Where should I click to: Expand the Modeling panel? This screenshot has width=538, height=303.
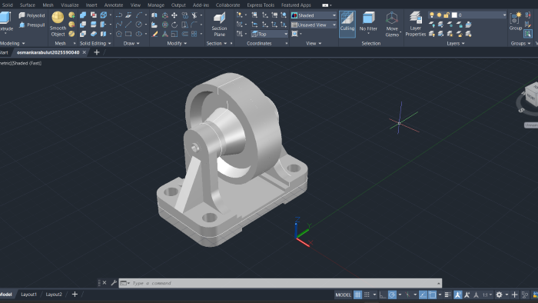click(x=12, y=43)
